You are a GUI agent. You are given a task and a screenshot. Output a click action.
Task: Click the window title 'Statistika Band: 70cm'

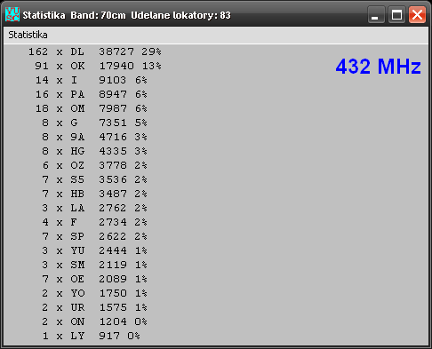click(74, 15)
